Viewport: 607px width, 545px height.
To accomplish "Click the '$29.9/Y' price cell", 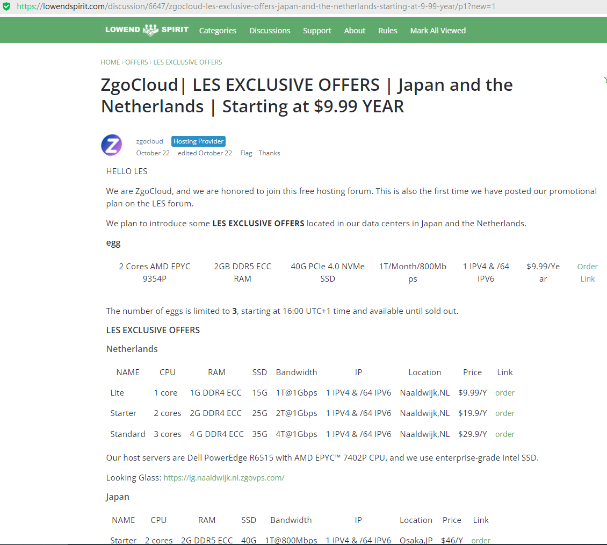I will pyautogui.click(x=472, y=434).
